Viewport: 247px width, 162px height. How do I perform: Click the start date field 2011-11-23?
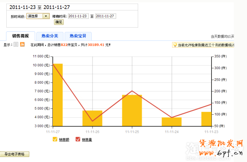(78, 16)
